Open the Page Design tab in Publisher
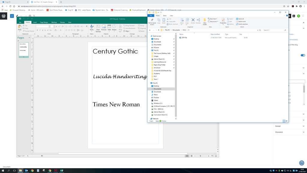This screenshot has height=173, width=307. pos(44,22)
